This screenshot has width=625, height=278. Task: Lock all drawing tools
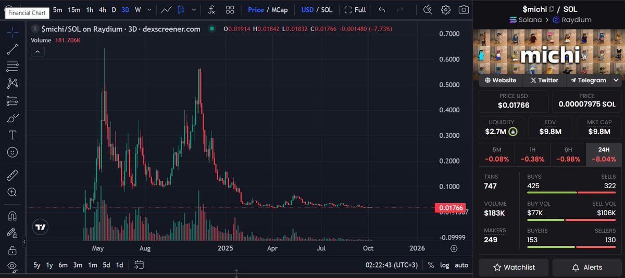pyautogui.click(x=12, y=250)
